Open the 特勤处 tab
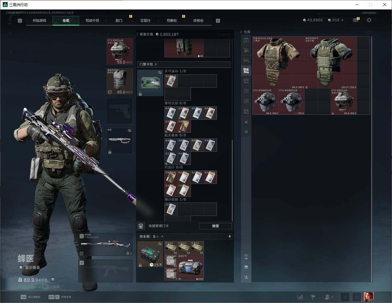The image size is (392, 303). [172, 20]
